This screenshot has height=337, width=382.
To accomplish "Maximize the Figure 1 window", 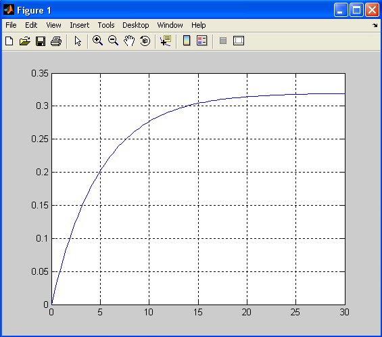I will click(x=356, y=10).
